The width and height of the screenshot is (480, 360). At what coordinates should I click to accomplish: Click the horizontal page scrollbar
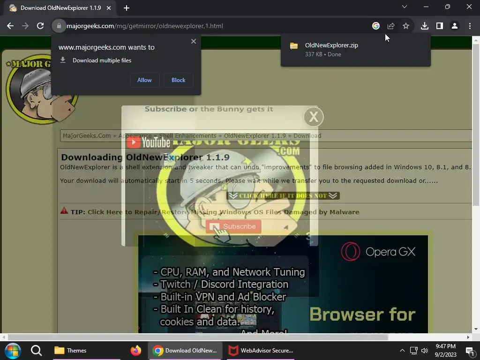coord(198,337)
